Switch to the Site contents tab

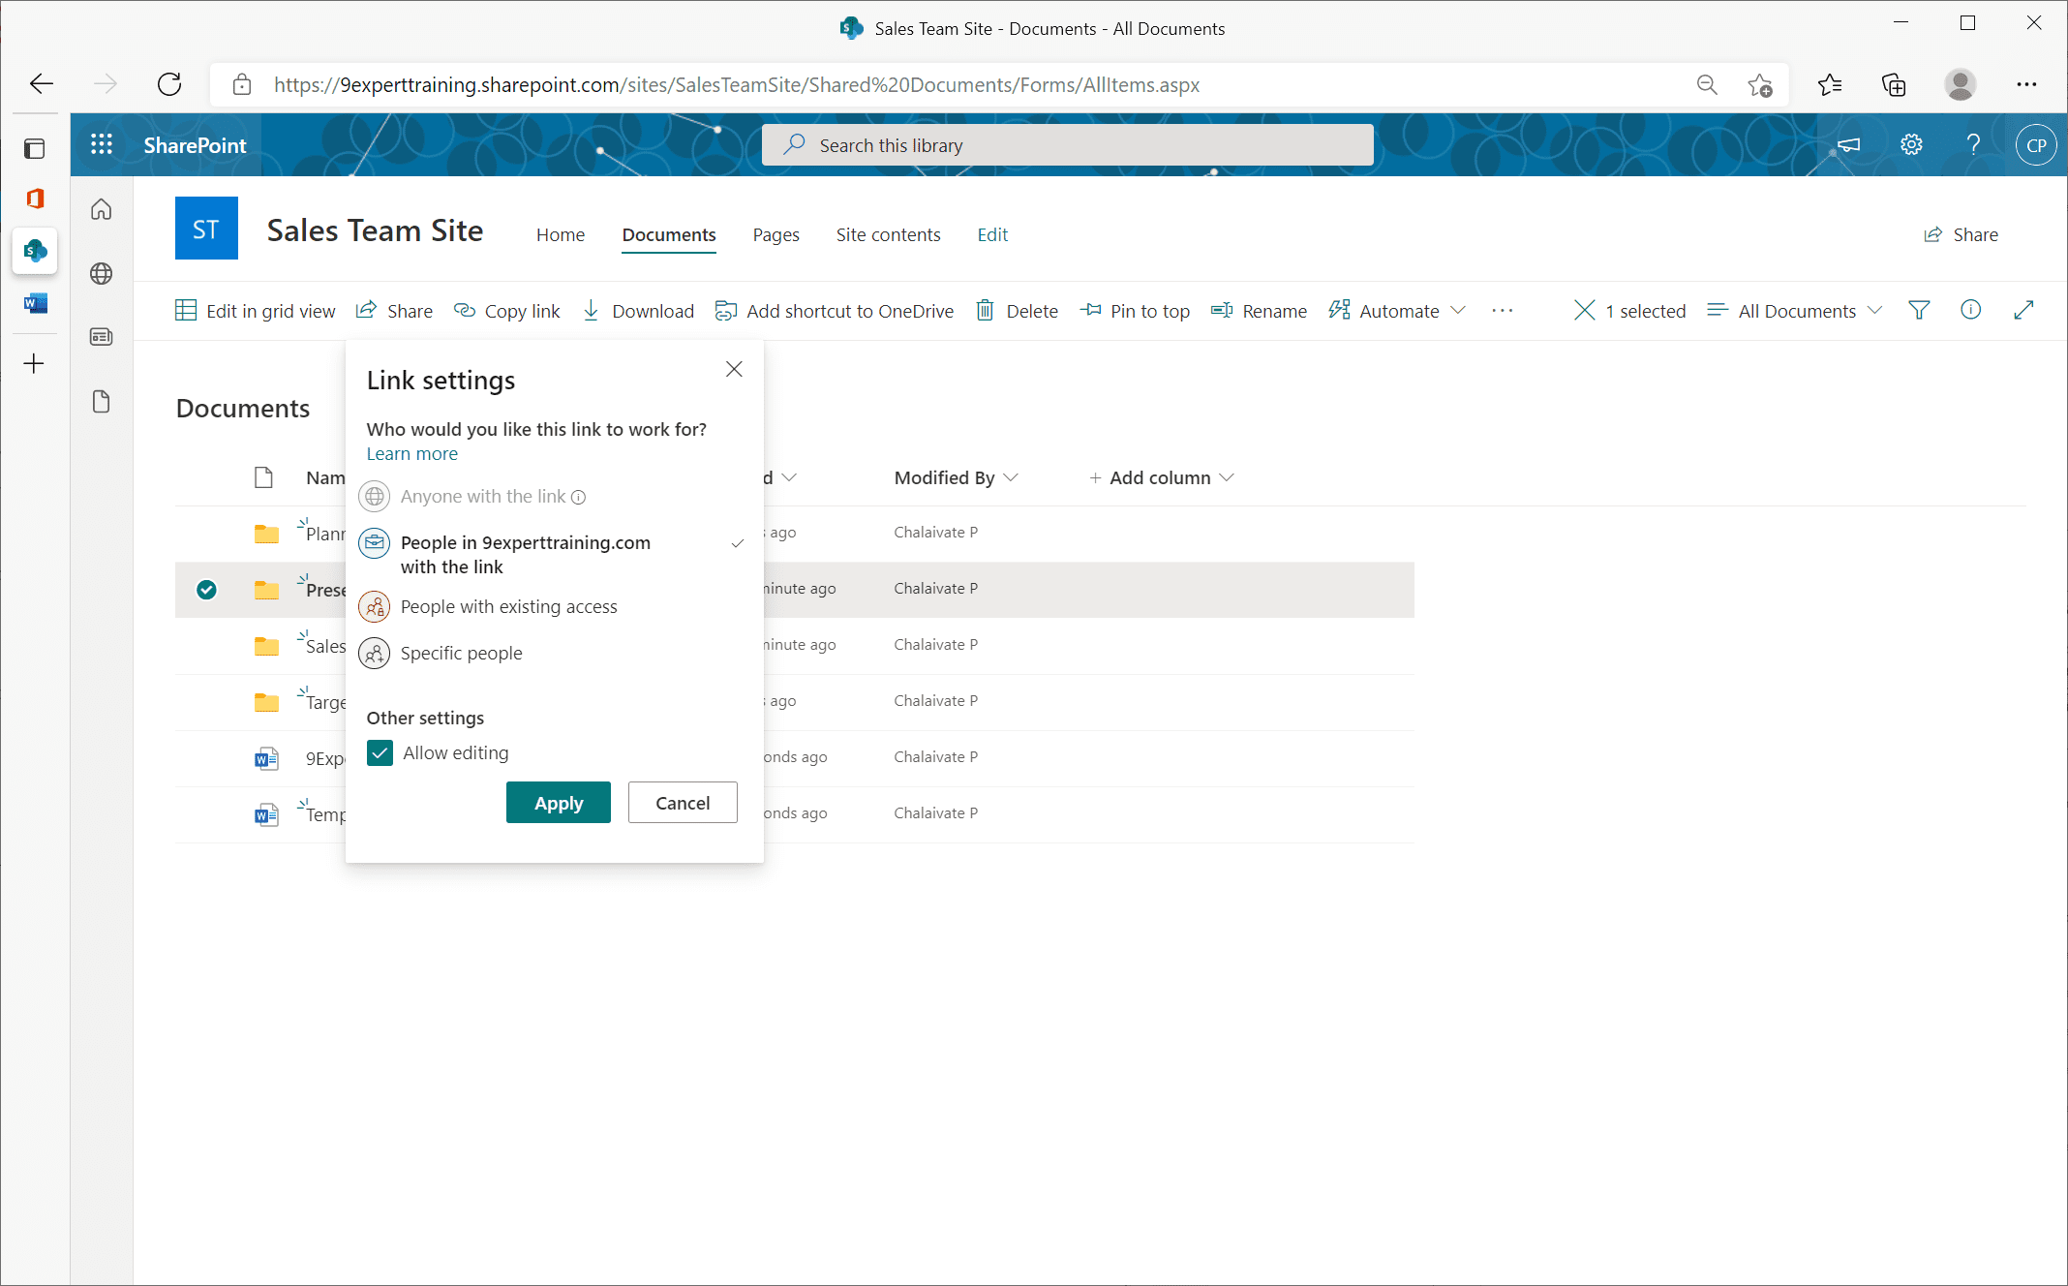[887, 234]
